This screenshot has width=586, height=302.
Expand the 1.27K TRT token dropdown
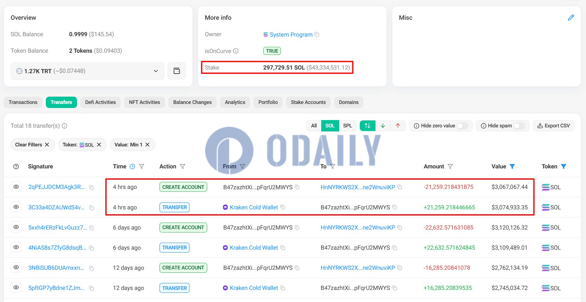(x=87, y=71)
